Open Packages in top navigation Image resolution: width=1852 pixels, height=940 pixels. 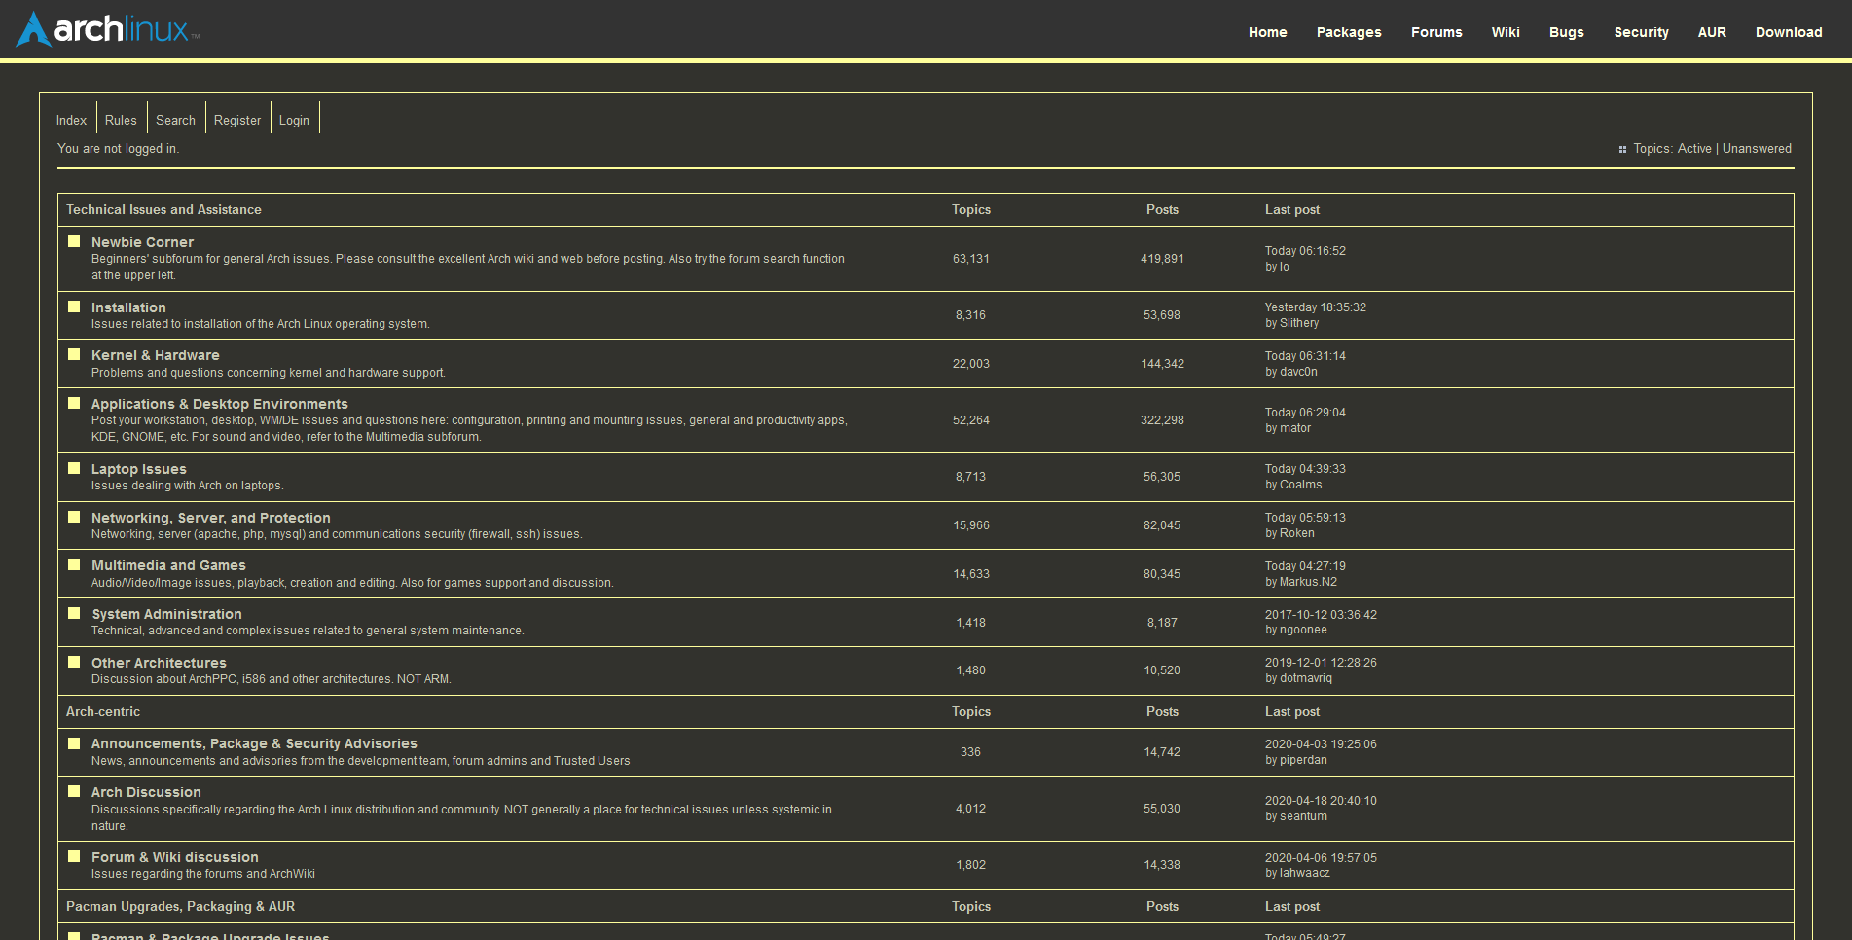coord(1349,32)
